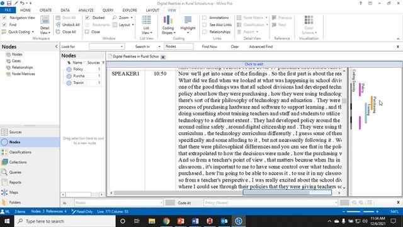Click the Close All windows icon

coord(58,32)
